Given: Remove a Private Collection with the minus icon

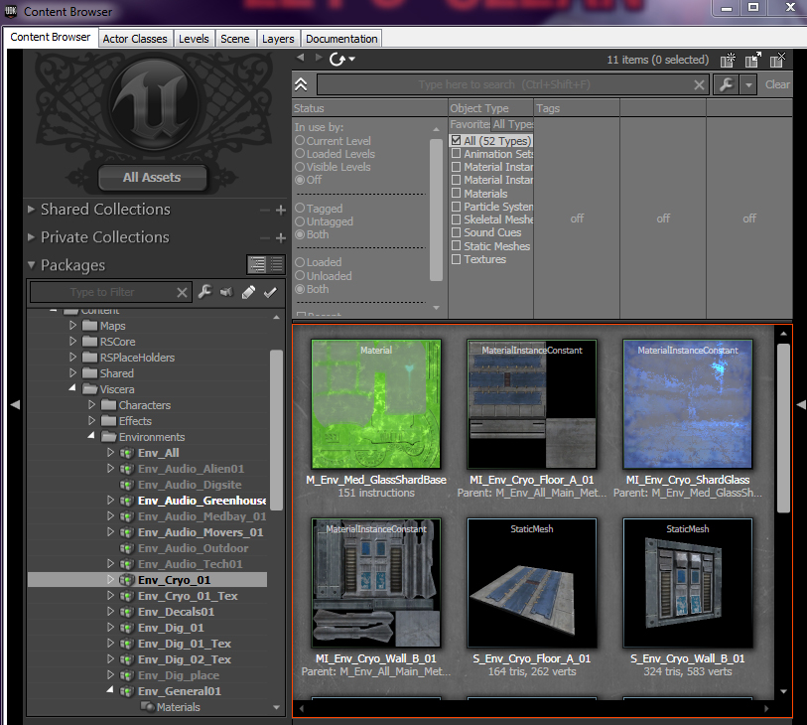Looking at the screenshot, I should point(265,238).
